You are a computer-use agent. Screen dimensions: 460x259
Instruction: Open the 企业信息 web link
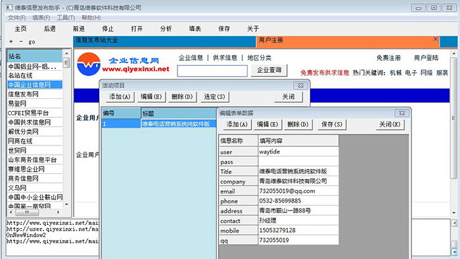click(x=191, y=58)
